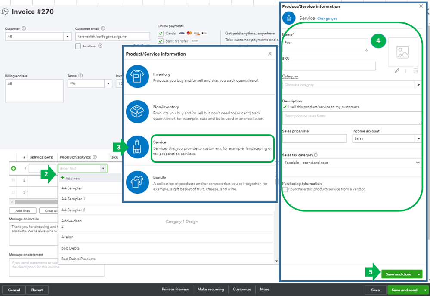Click Customize in the footer
This screenshot has width=430, height=296.
click(242, 289)
